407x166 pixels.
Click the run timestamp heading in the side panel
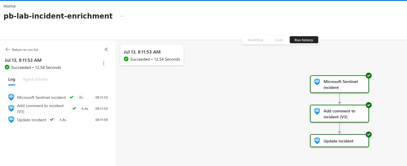pos(23,60)
